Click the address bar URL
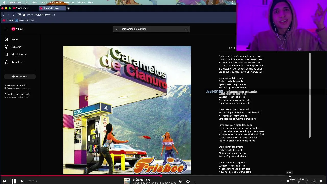This screenshot has height=184, width=327. click(x=41, y=15)
